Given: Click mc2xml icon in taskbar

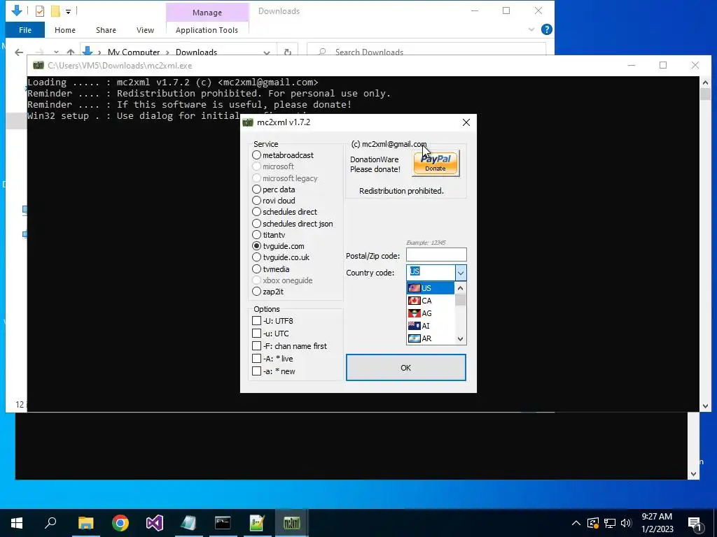Looking at the screenshot, I should 292,523.
